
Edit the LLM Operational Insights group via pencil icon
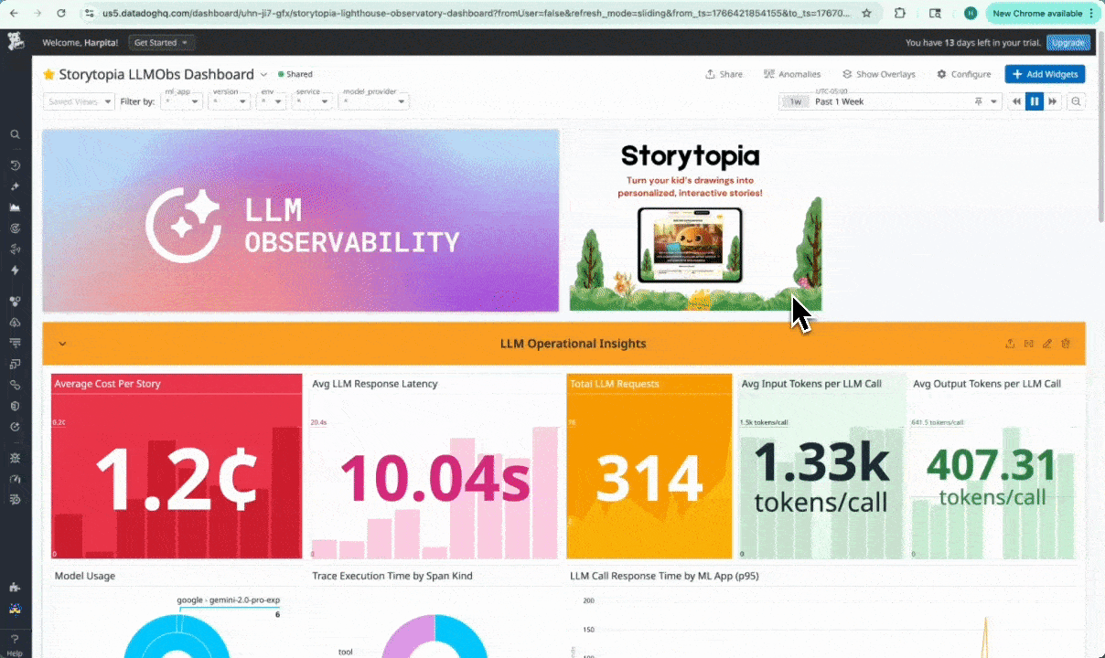[x=1047, y=343]
